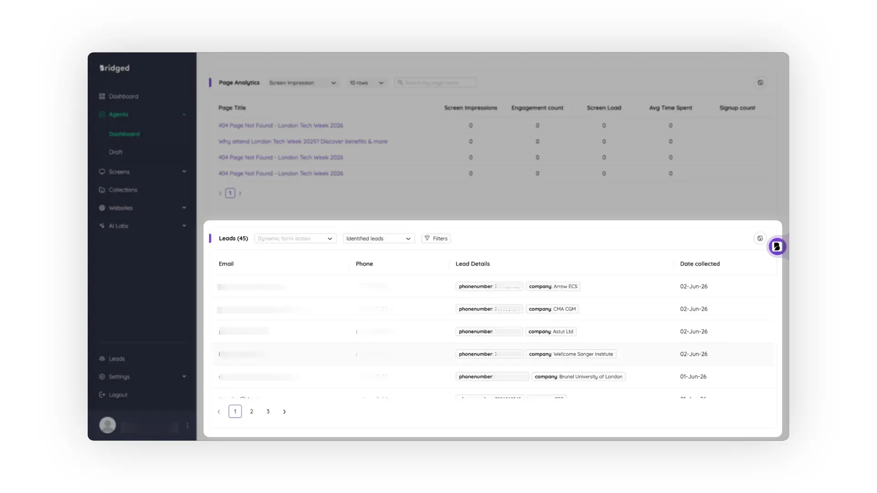Screen dimensions: 877x493
Task: Click the company CMA CGM tag
Action: (552, 309)
